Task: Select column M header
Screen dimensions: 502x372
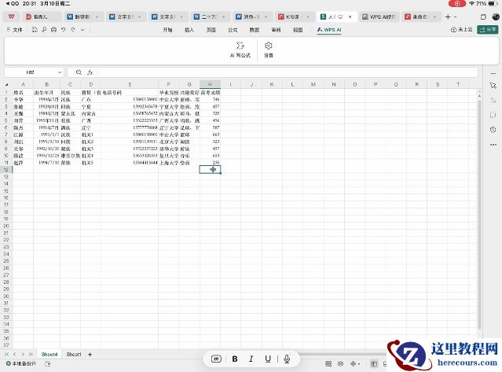Action: point(313,85)
